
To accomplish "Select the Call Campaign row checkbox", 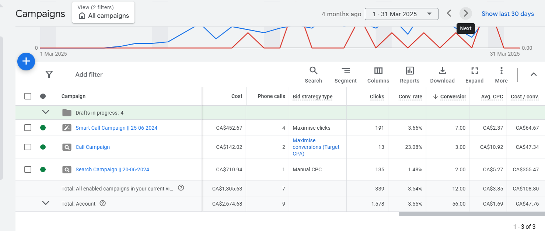I will pyautogui.click(x=28, y=147).
